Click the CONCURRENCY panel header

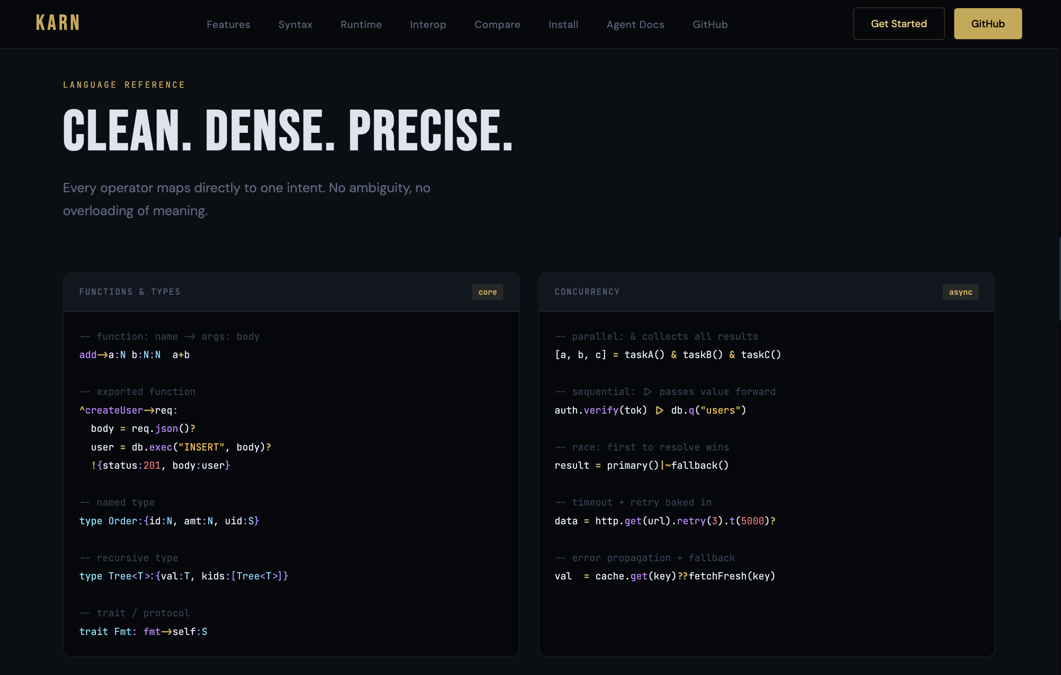(587, 292)
